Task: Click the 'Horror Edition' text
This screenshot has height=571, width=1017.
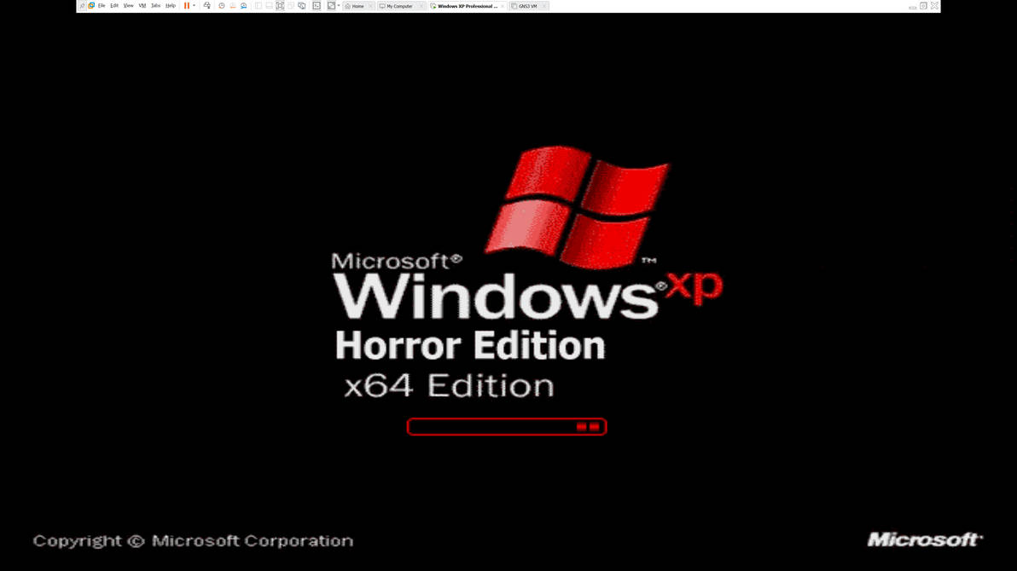Action: pyautogui.click(x=470, y=345)
